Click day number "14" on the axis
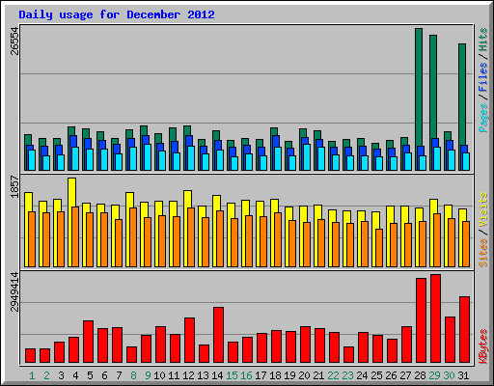The width and height of the screenshot is (494, 386). point(217,375)
